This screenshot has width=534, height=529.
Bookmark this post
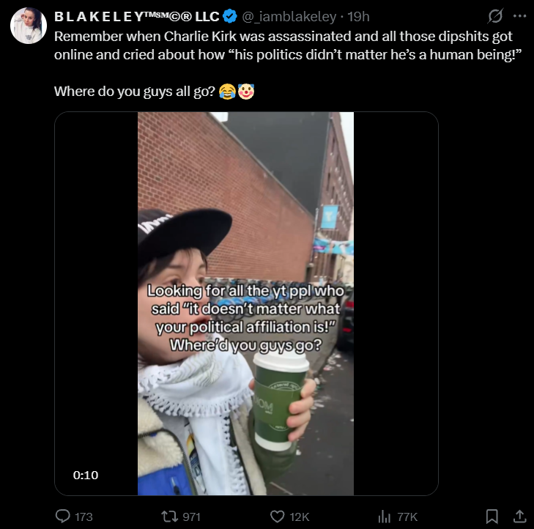click(492, 517)
